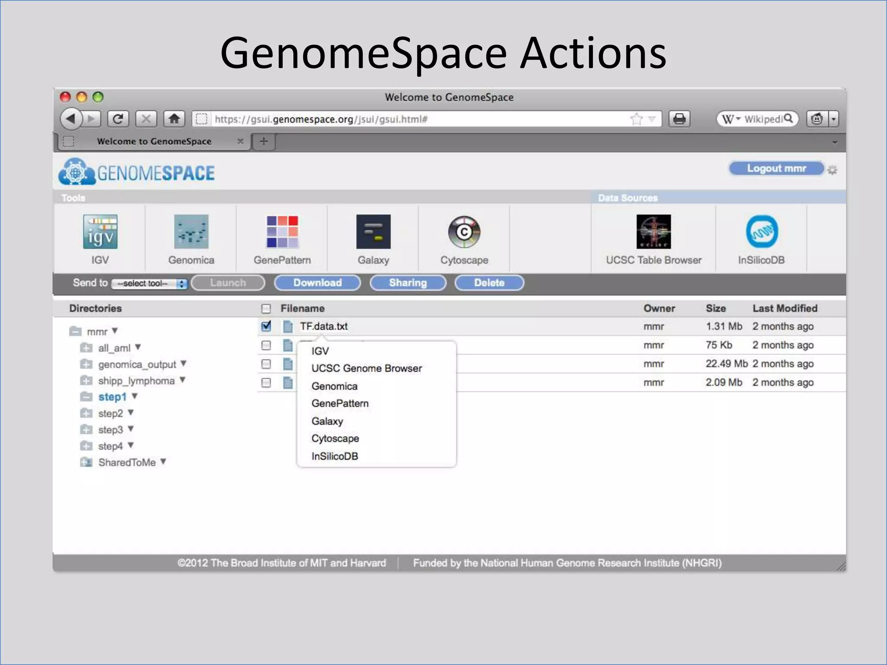Go back in browser history
Viewport: 887px width, 665px height.
tap(71, 119)
